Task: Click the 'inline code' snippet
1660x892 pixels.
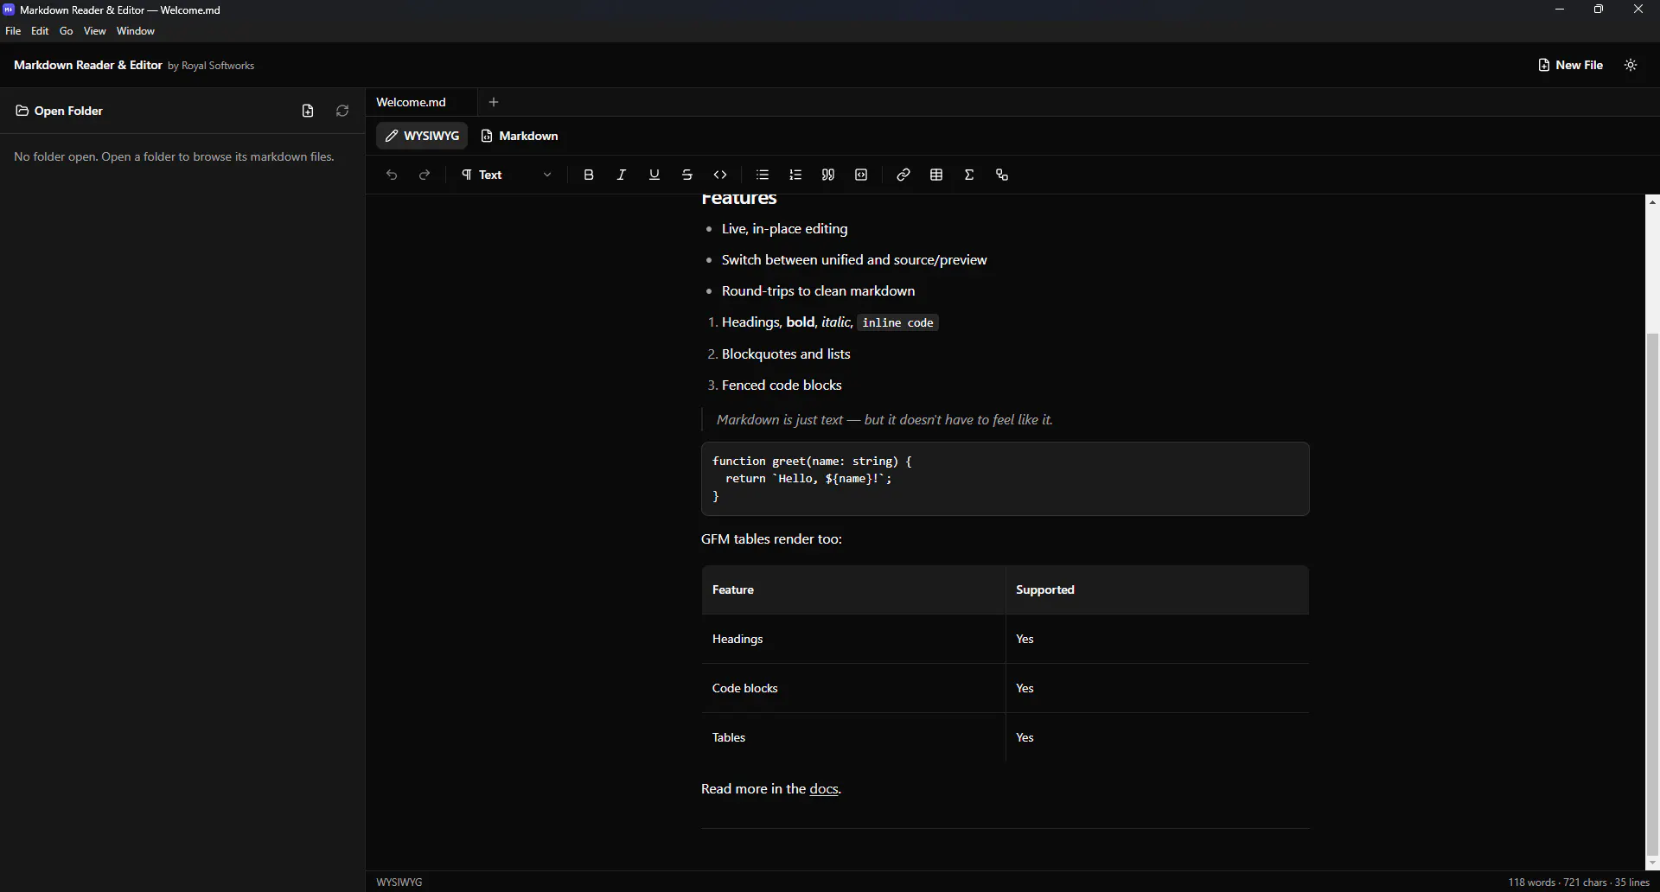Action: point(898,323)
